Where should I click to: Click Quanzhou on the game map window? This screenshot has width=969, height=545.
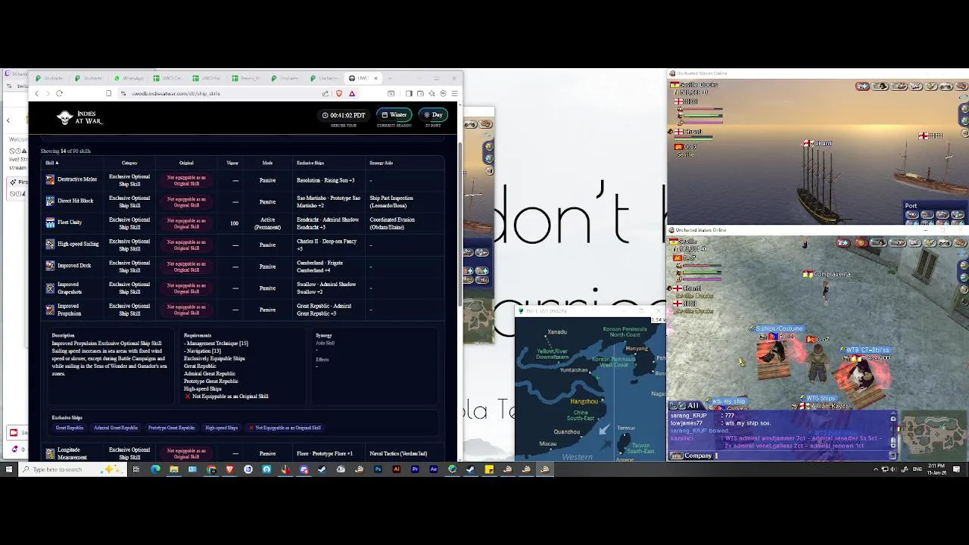(567, 431)
